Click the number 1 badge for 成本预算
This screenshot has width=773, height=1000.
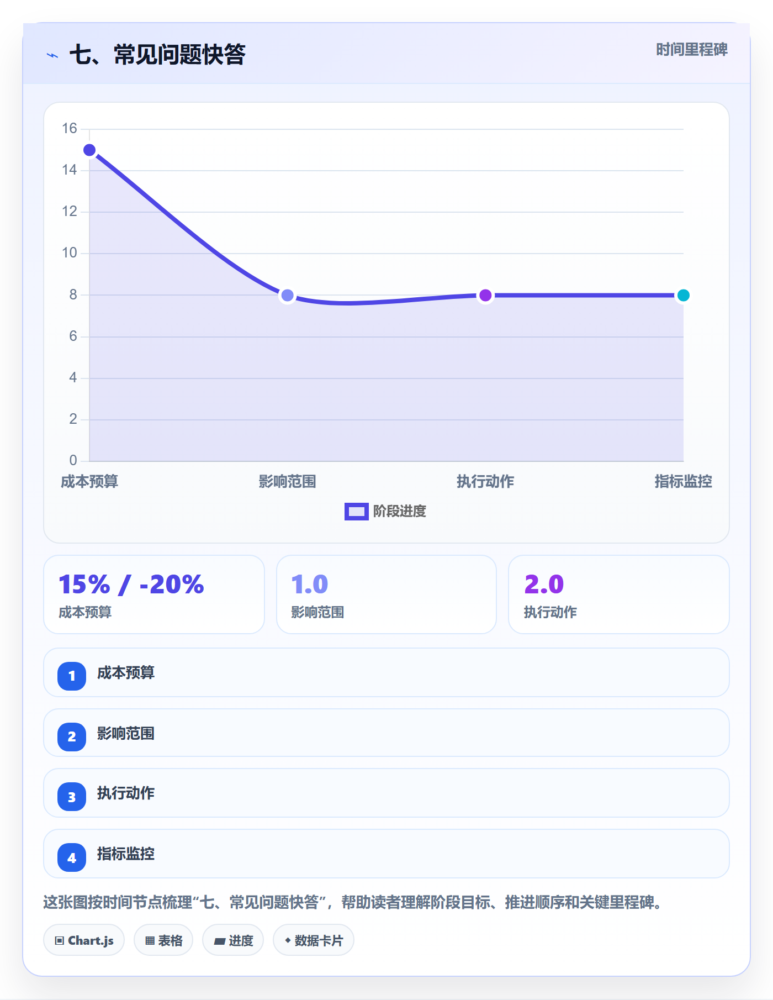pos(72,676)
